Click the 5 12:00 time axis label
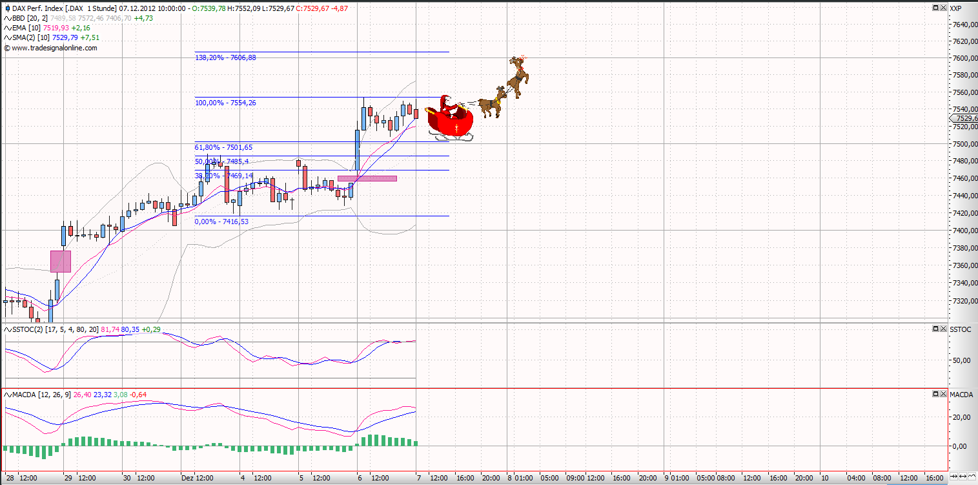 pos(314,479)
